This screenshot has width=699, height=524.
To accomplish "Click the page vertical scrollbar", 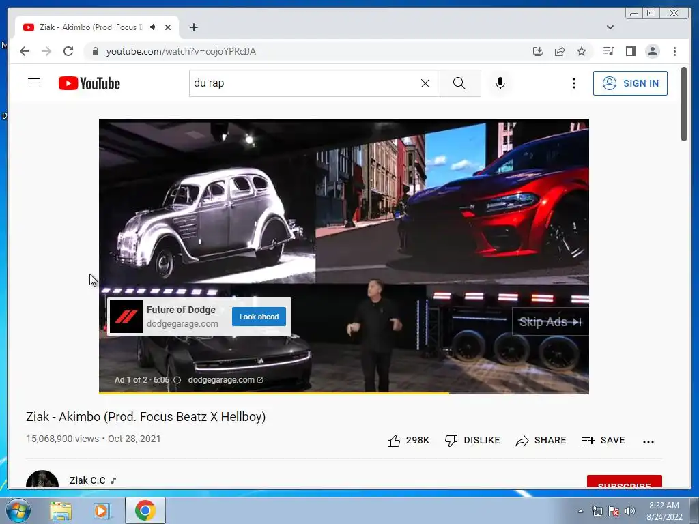I will (684, 104).
